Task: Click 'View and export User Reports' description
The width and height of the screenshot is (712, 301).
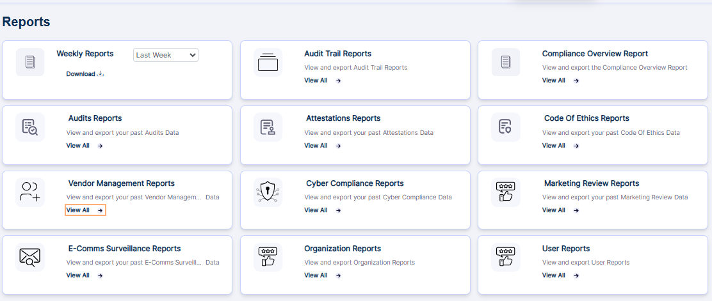Action: click(586, 263)
